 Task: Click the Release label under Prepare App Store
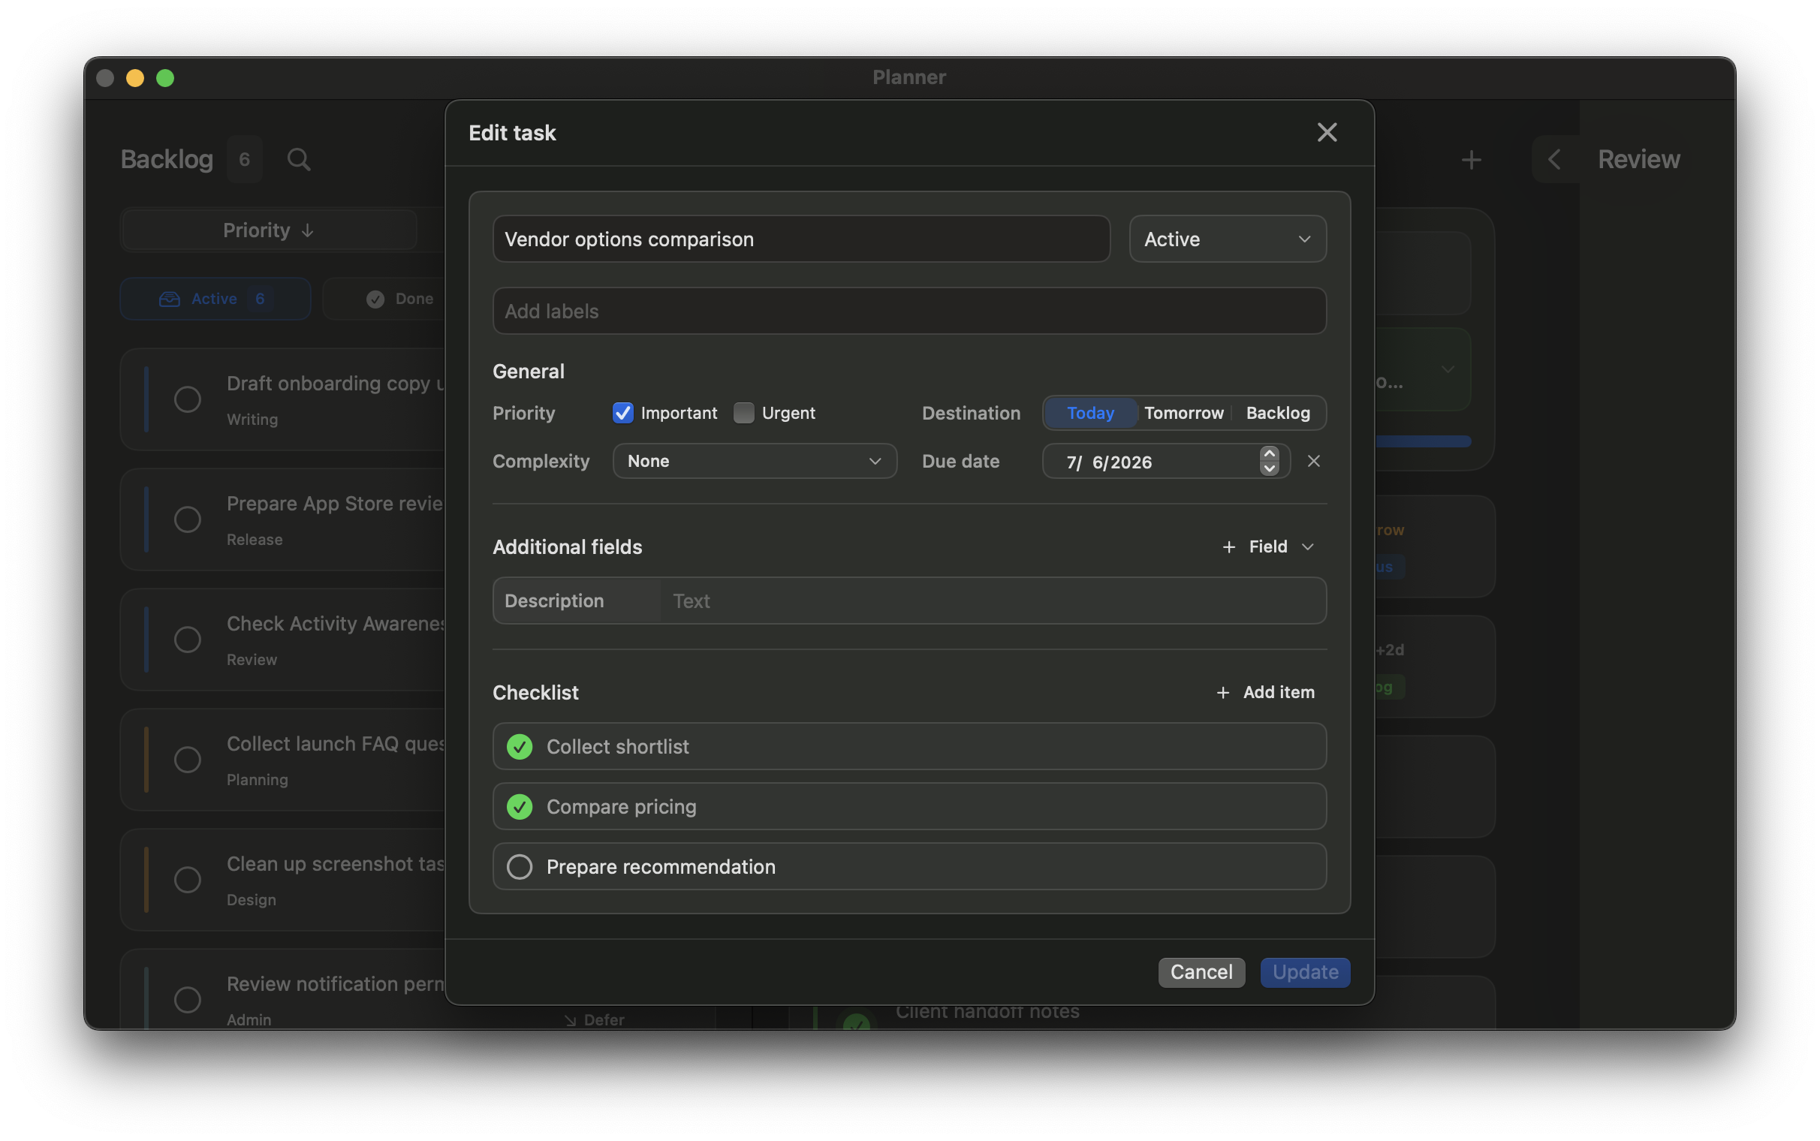[x=255, y=540]
